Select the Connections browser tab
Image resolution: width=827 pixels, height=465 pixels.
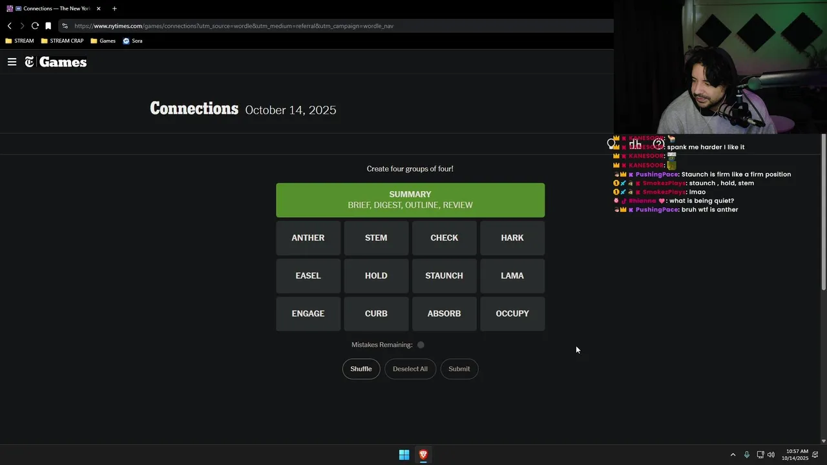tap(54, 8)
